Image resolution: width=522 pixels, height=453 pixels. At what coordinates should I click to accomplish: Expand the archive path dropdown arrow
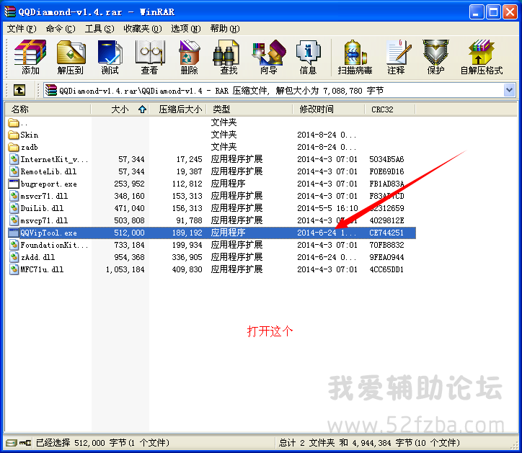(x=509, y=90)
